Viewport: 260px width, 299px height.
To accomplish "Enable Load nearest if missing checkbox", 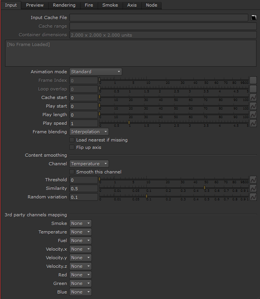I will (x=72, y=140).
